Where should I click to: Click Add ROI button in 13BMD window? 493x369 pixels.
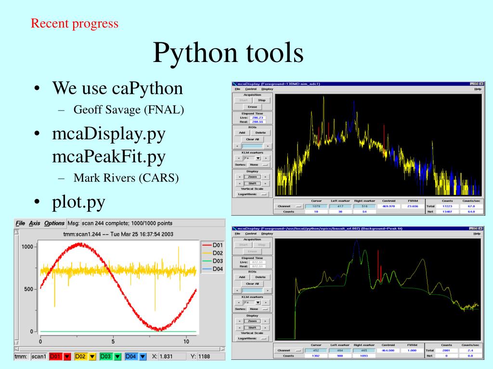[242, 133]
